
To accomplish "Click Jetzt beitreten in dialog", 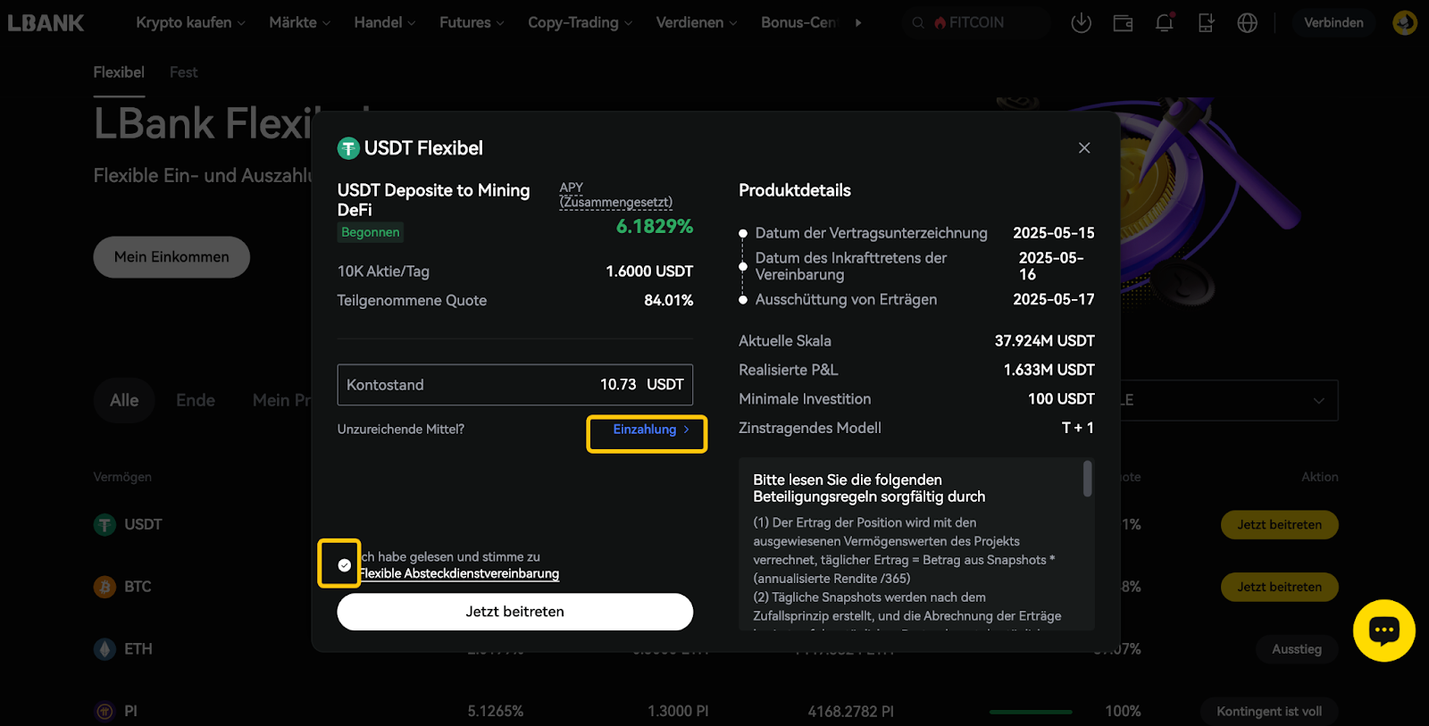I will coord(515,612).
